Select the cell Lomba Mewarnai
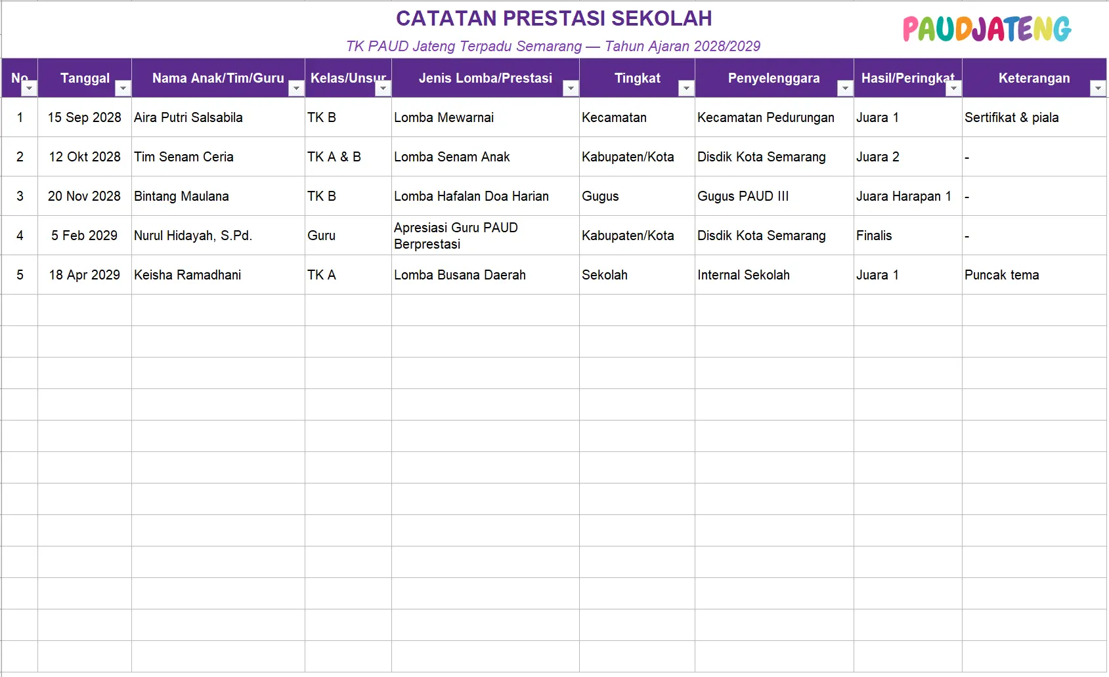The image size is (1109, 677). 485,117
